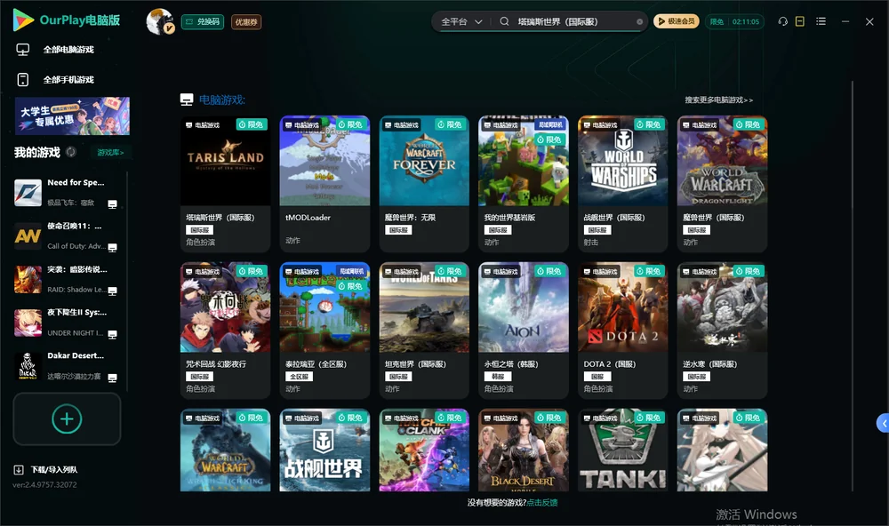This screenshot has width=889, height=526.
Task: Expand the 全平台 platform dropdown
Action: 461,21
